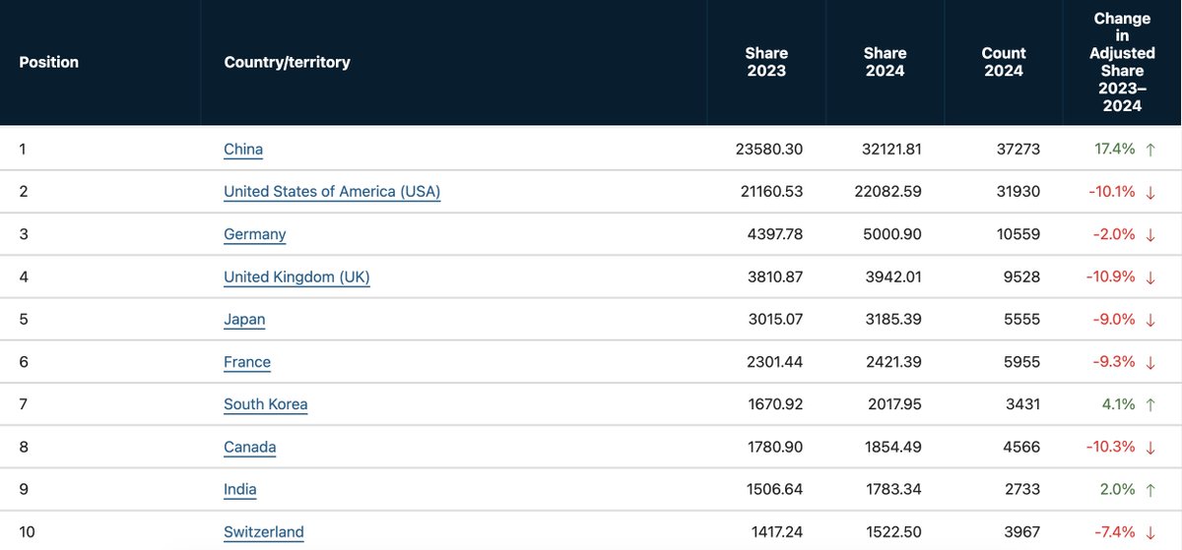Click position number 1 in China's row
The image size is (1182, 550).
coord(24,150)
